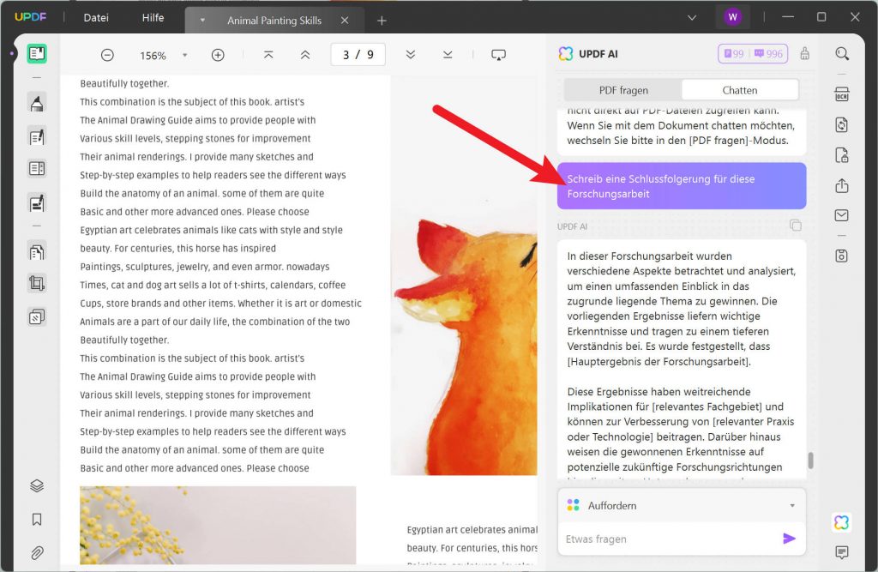Add a new tab
878x572 pixels.
coord(382,21)
